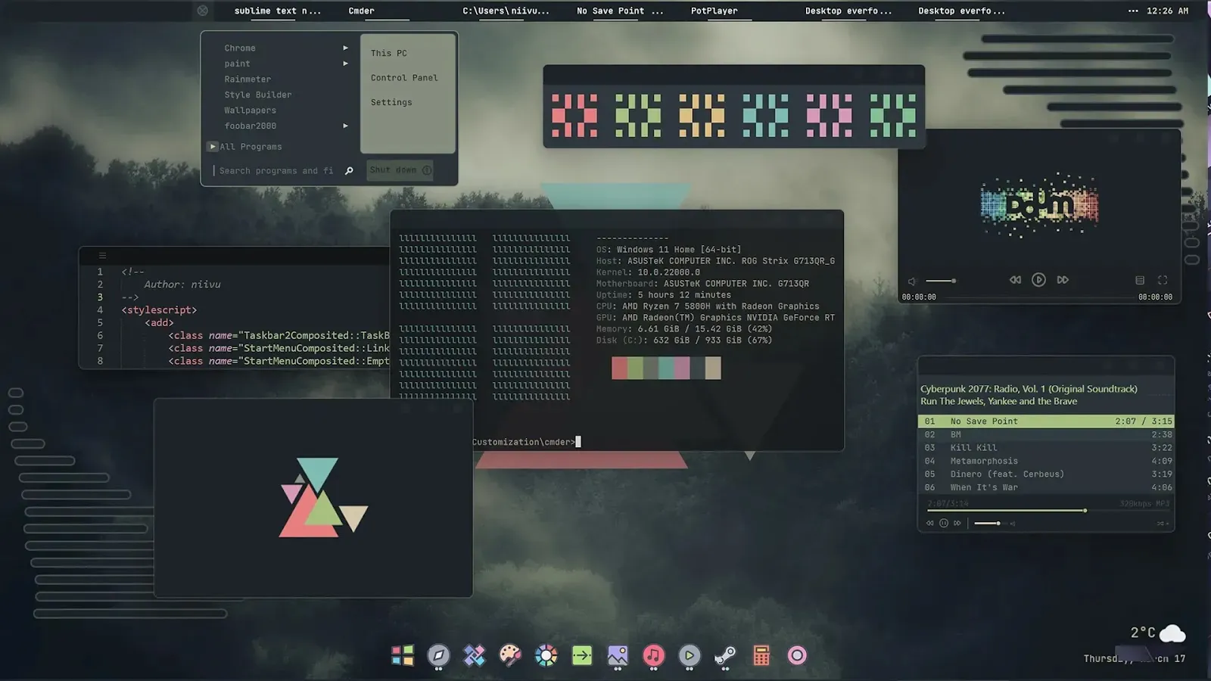Open Control Panel from the start menu
1211x681 pixels.
(404, 78)
